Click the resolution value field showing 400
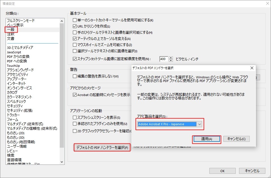 click(163, 59)
